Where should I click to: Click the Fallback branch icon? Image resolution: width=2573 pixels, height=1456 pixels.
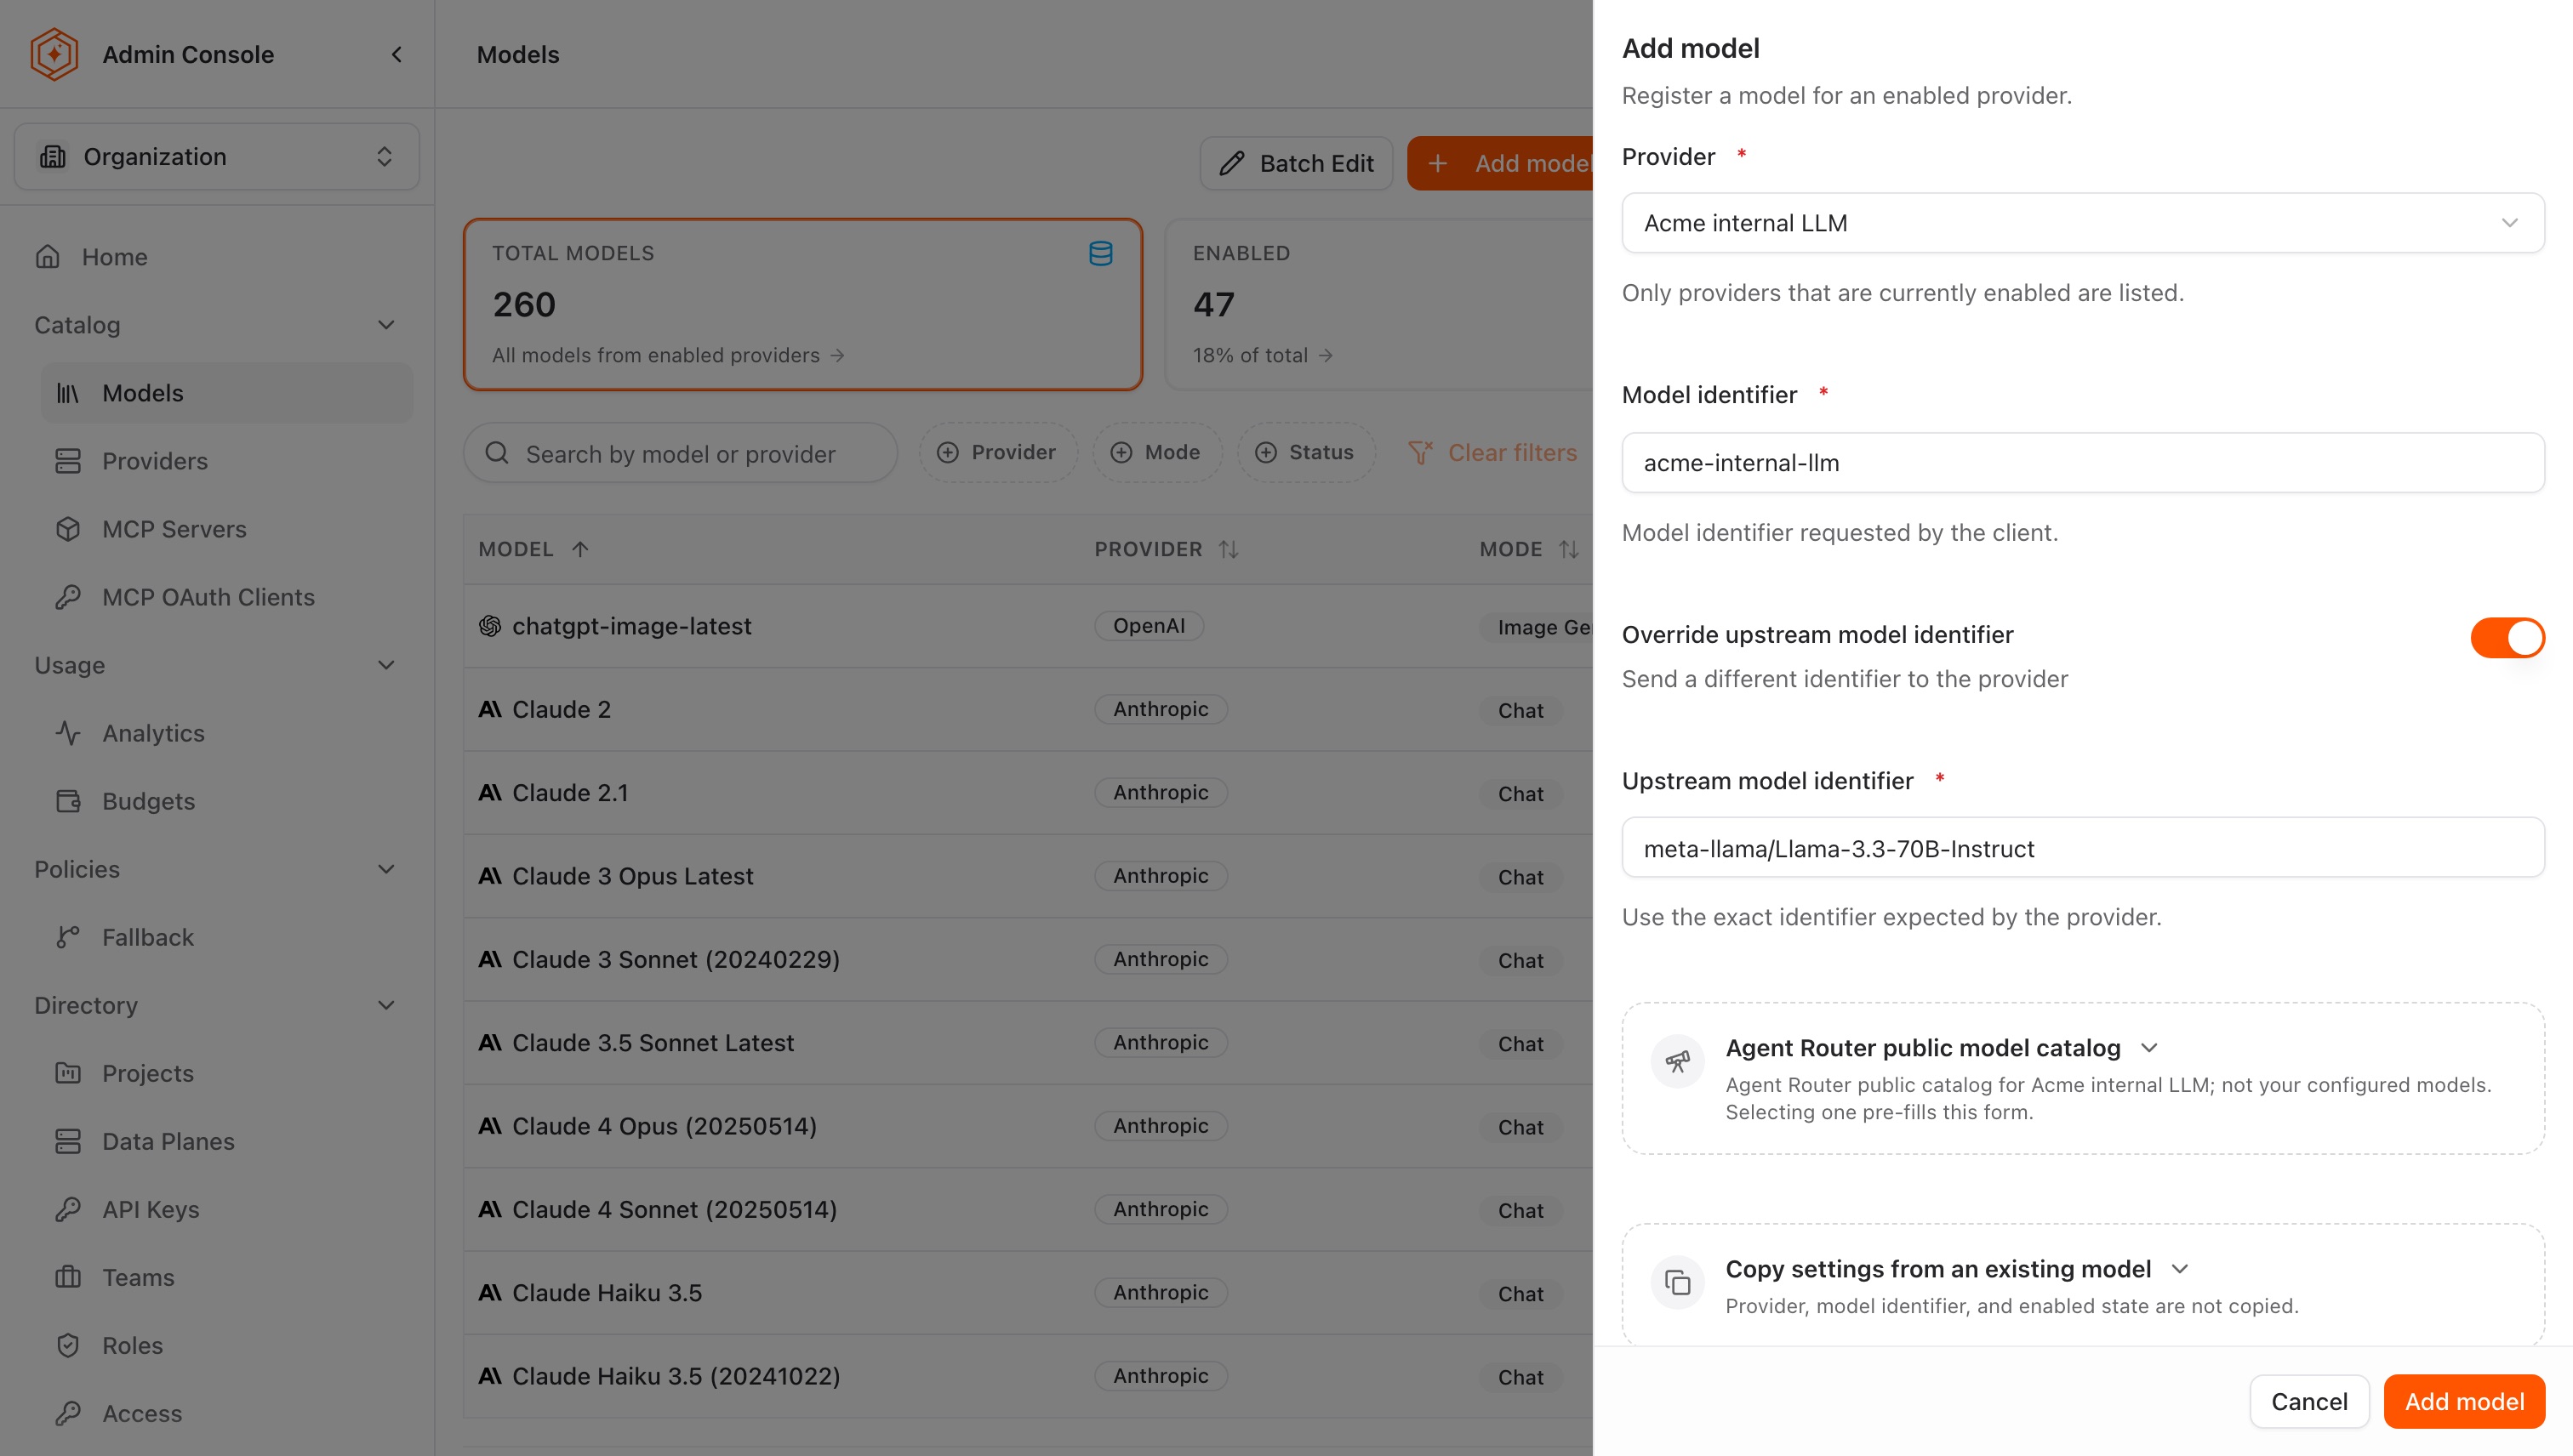point(68,937)
